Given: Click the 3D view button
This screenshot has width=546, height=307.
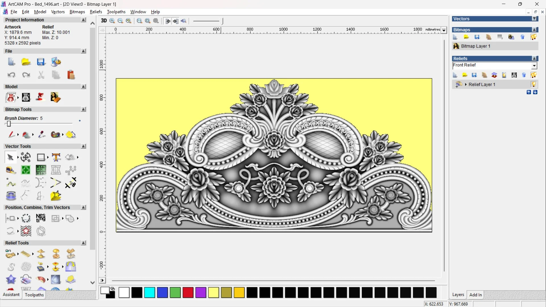Looking at the screenshot, I should click(x=104, y=21).
